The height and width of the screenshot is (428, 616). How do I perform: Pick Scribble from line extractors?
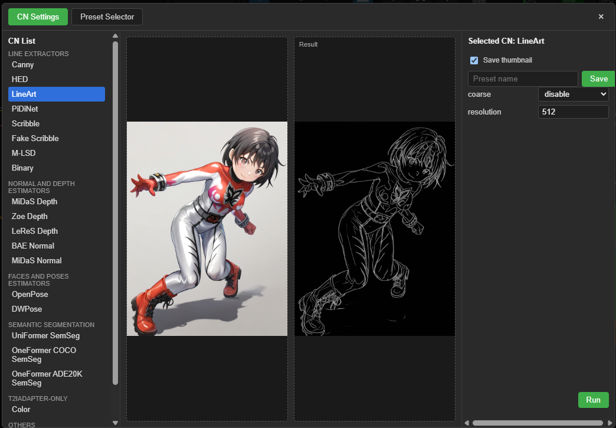57,123
